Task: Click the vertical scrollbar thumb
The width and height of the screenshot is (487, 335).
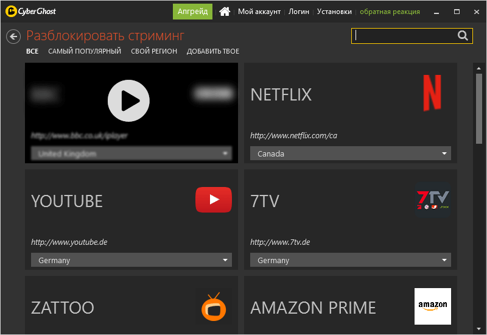Action: (x=479, y=108)
